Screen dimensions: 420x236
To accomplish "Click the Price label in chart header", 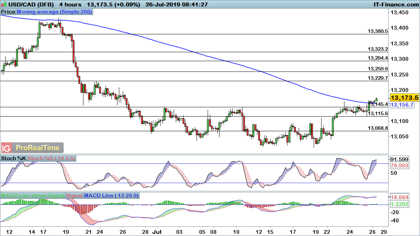I will [8, 12].
